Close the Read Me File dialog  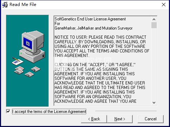[164, 5]
